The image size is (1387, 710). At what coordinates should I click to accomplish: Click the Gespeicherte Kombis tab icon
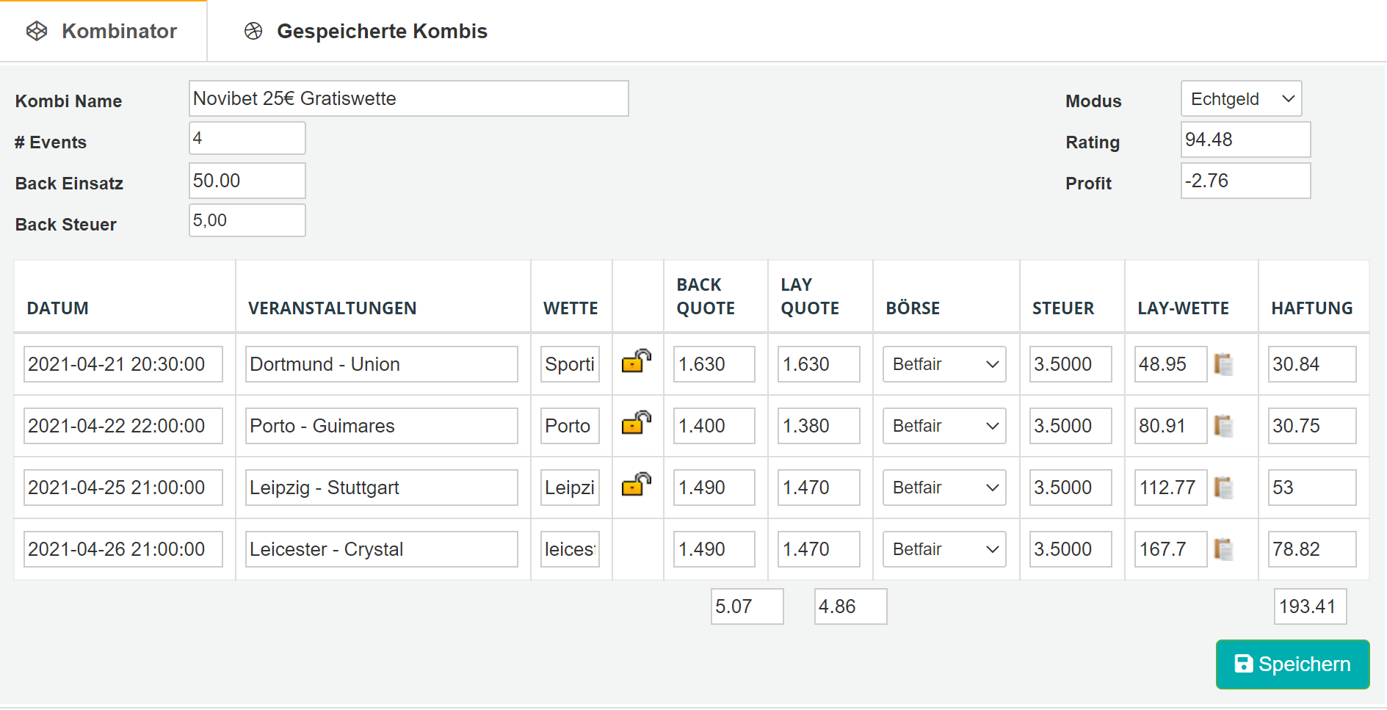253,31
